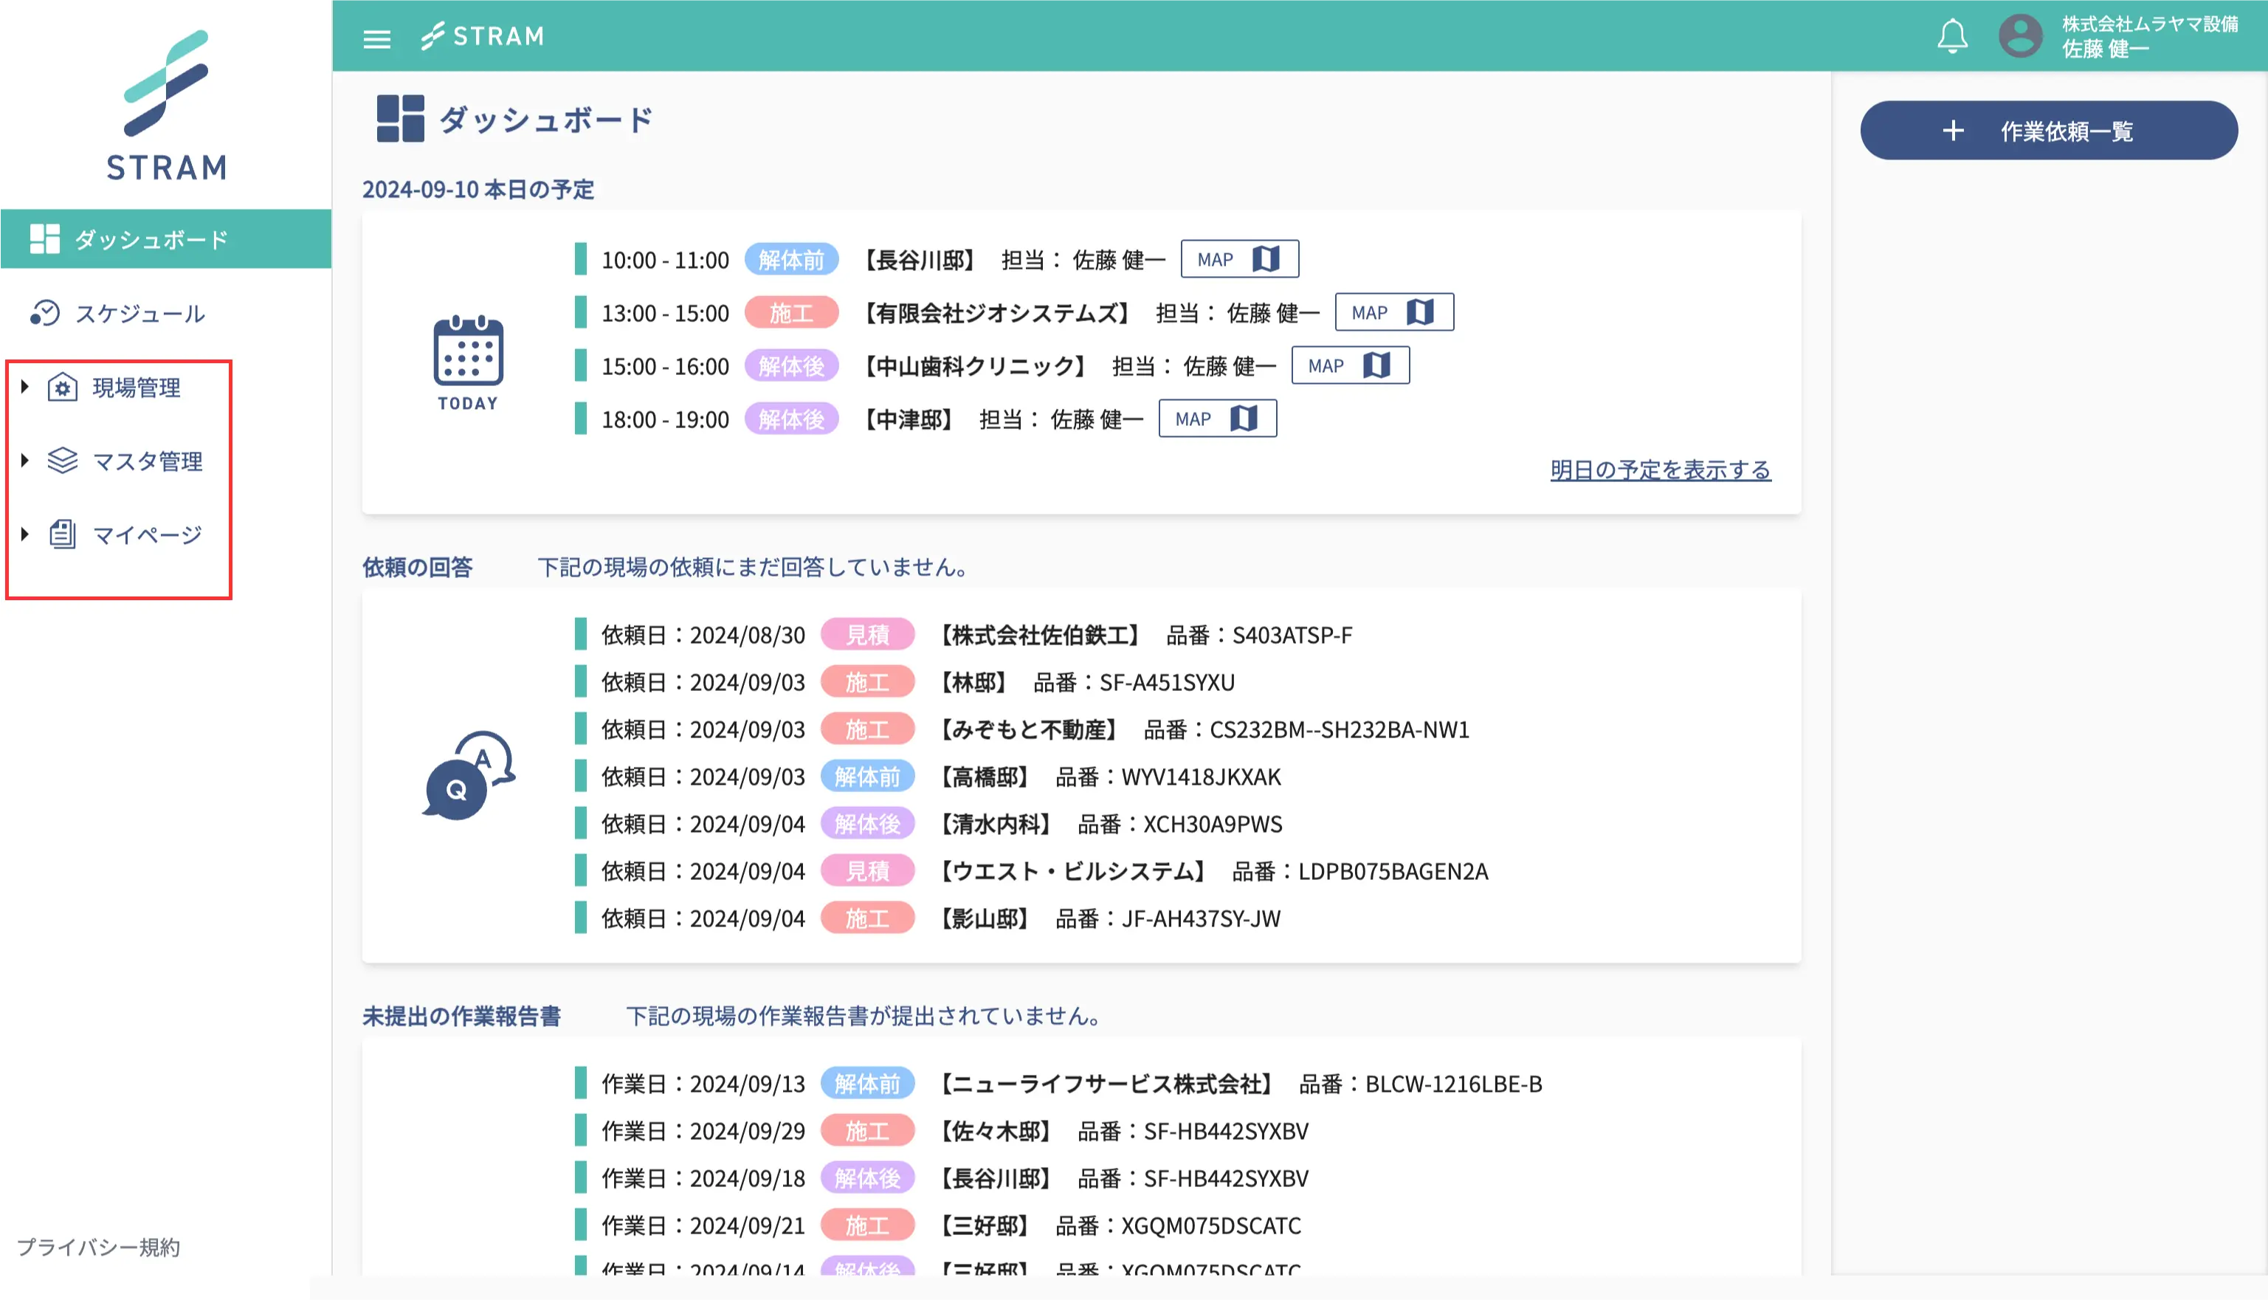Click the マスタ管理 layers icon
The width and height of the screenshot is (2268, 1300).
click(x=63, y=461)
